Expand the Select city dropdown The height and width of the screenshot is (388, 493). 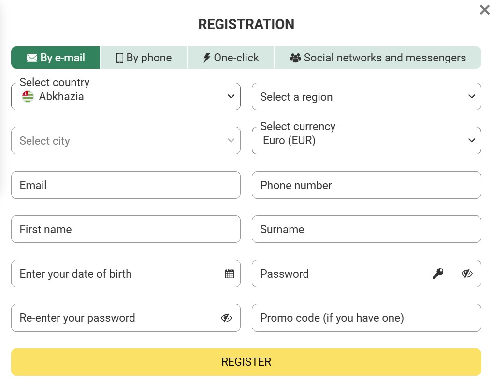(x=126, y=141)
